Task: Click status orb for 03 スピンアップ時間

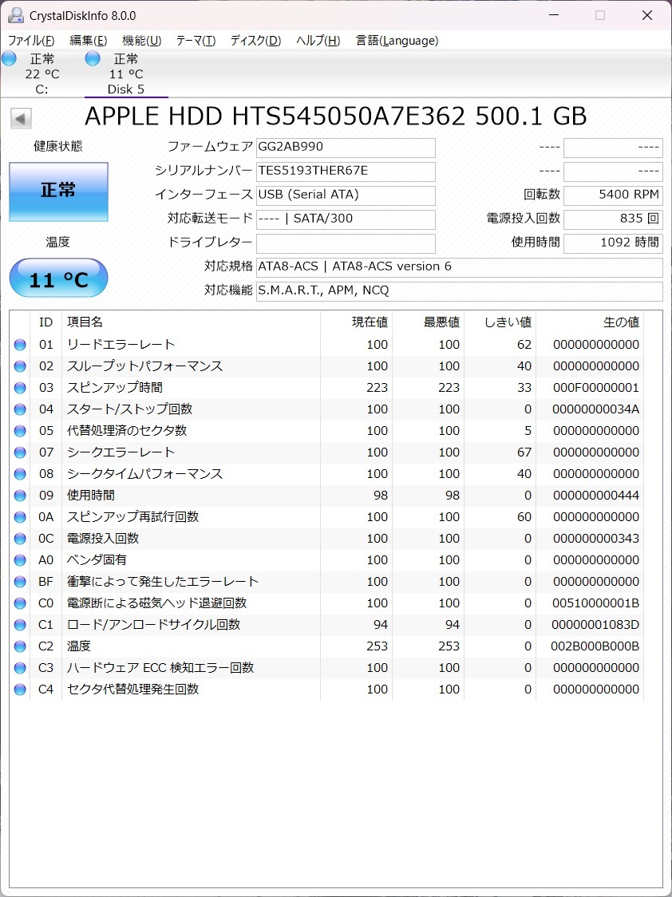Action: 20,388
